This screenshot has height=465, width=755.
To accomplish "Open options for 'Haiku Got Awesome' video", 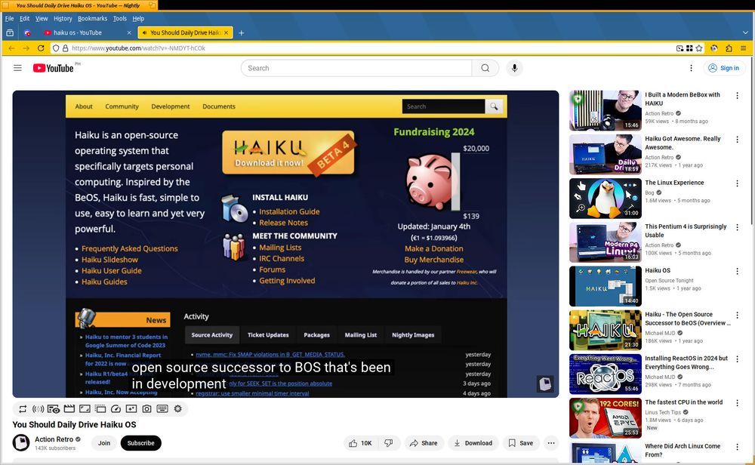I will click(x=737, y=139).
